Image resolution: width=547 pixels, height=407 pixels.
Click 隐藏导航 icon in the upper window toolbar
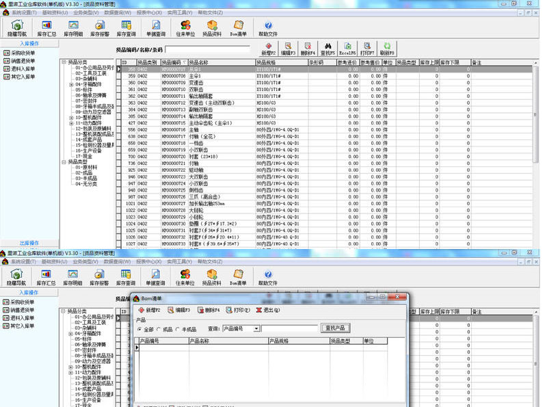[16, 28]
